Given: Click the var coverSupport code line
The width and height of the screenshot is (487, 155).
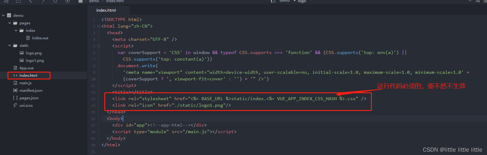Looking at the screenshot, I should point(262,52).
